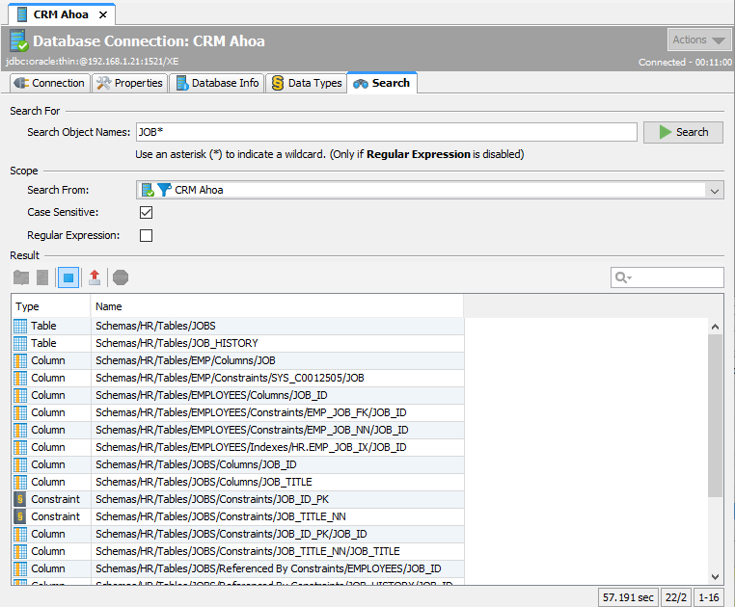This screenshot has height=607, width=735.
Task: Open the Search From dropdown
Action: point(714,191)
